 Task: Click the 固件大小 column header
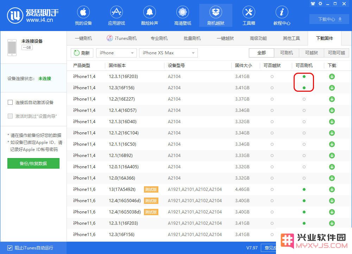tap(244, 66)
